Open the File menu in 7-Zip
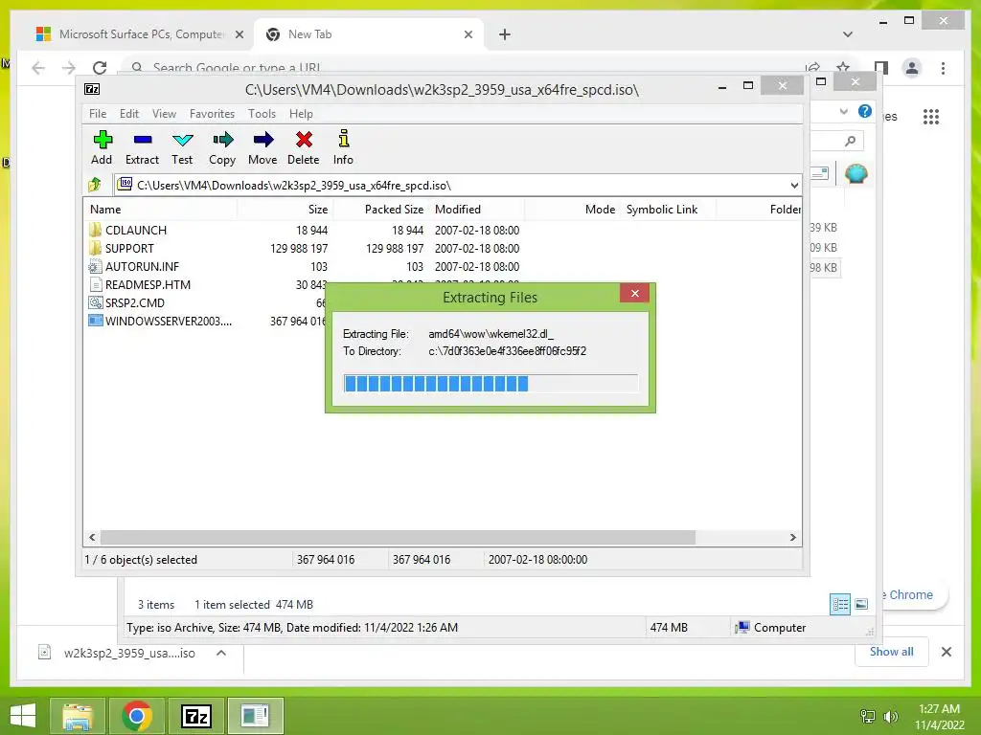Screen dimensions: 981x735 pyautogui.click(x=98, y=114)
